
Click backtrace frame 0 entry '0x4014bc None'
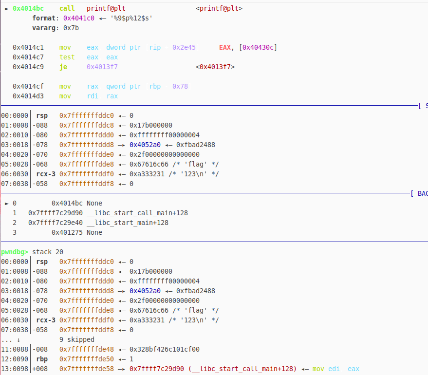77,204
